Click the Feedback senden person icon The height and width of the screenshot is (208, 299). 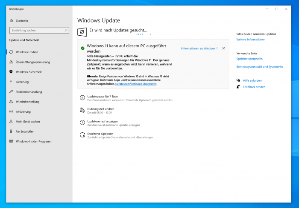pos(238,87)
